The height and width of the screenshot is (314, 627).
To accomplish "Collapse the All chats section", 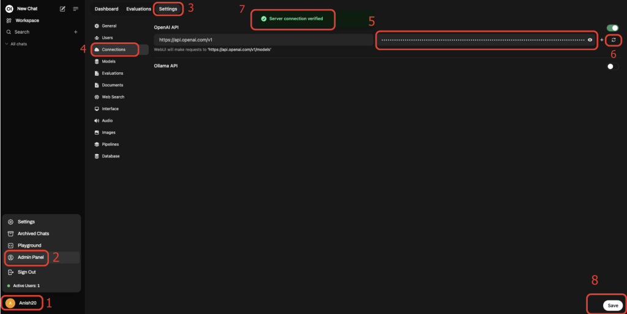I will point(16,44).
